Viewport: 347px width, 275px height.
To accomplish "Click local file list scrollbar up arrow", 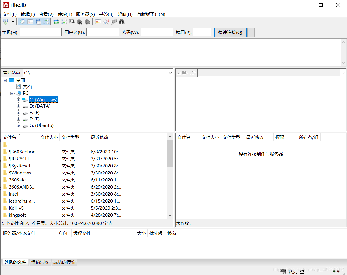I will pyautogui.click(x=170, y=137).
